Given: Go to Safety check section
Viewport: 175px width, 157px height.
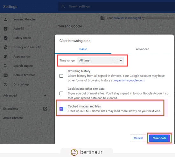Looking at the screenshot, I should (x=22, y=38).
